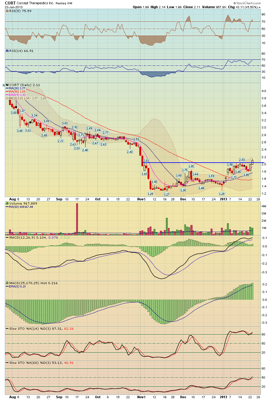
Task: Click the RSI(14) 66.91 indicator label
Action: pyautogui.click(x=21, y=51)
